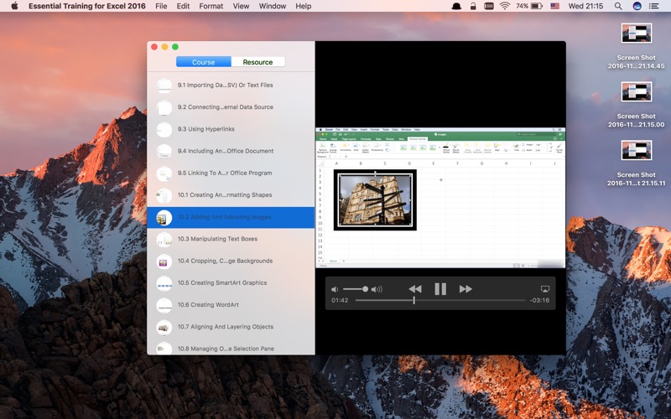Play lesson 10.1 Creating An...rmatting Shapes
Image resolution: width=671 pixels, height=419 pixels.
[x=231, y=195]
